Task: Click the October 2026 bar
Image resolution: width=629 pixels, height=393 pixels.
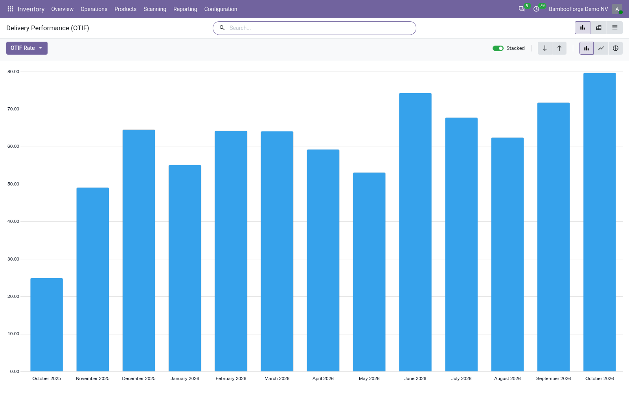Action: (600, 222)
